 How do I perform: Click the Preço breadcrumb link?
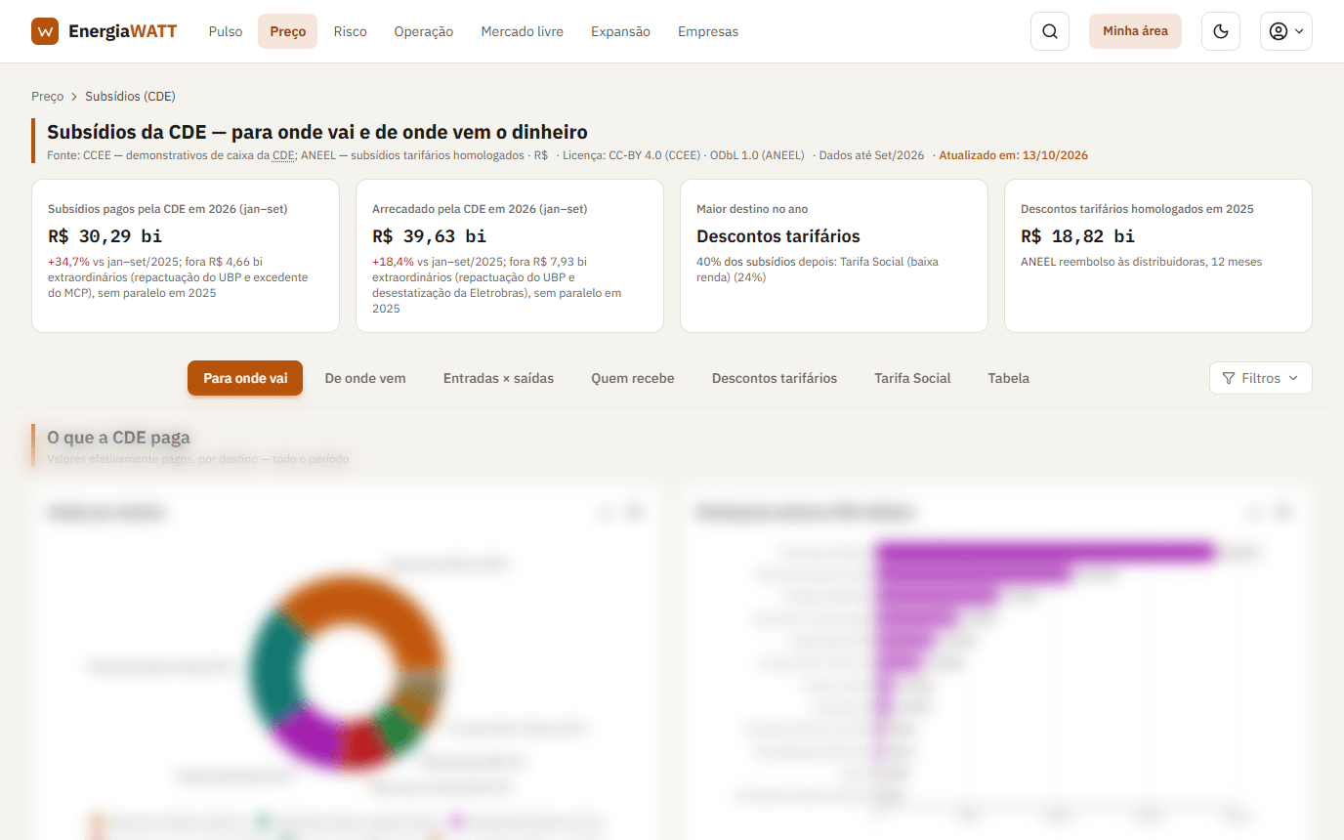[47, 96]
